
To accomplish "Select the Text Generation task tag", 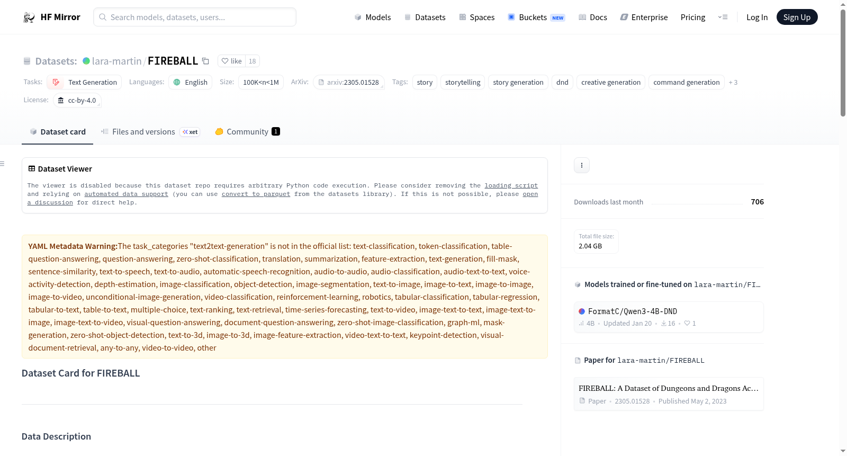I will 85,82.
